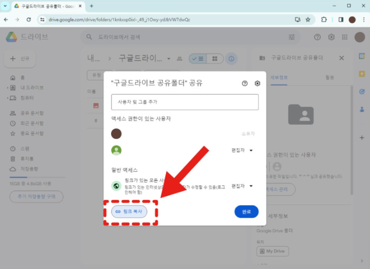This screenshot has width=370, height=269.
Task: Open share dialog help icon
Action: pyautogui.click(x=245, y=83)
